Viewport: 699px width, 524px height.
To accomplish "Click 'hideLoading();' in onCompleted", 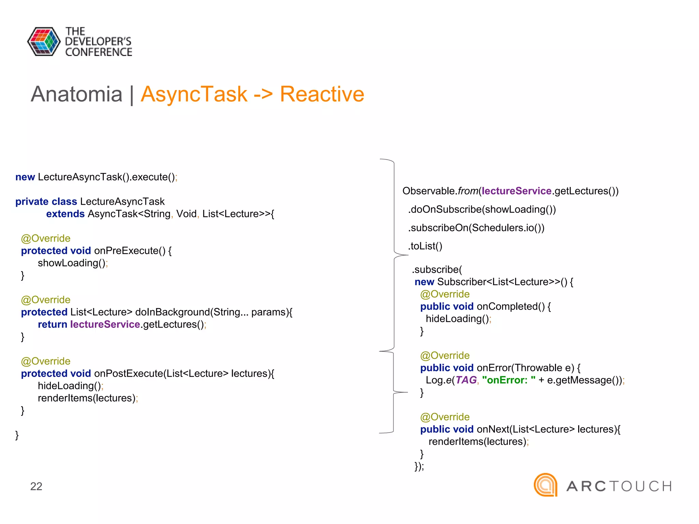I will tap(459, 319).
